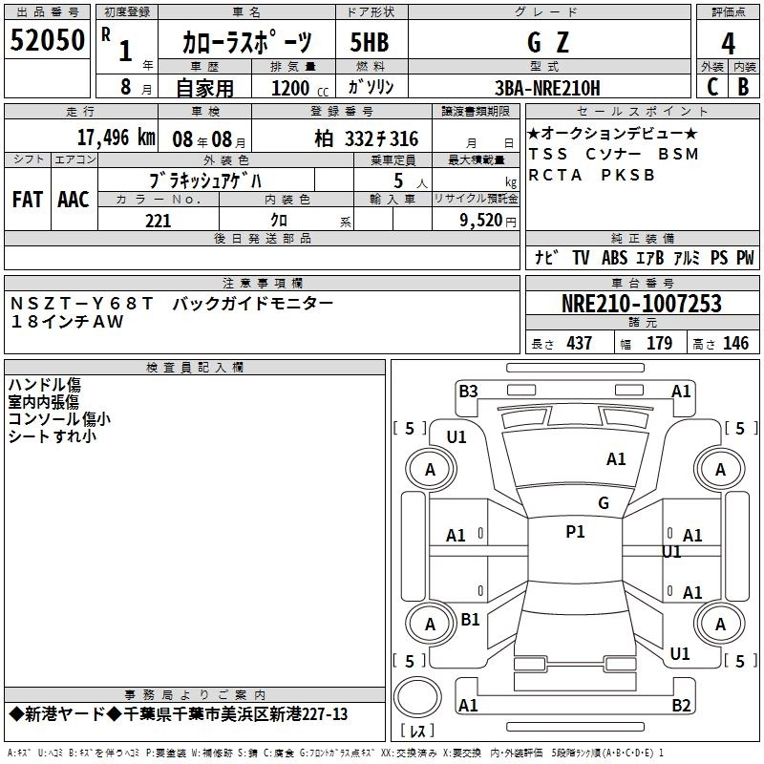This screenshot has height=764, width=764.
Task: Select the B2 damage mark on diagram
Action: (x=681, y=706)
